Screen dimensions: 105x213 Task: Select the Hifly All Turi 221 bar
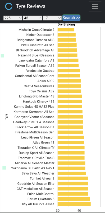(x=74, y=204)
